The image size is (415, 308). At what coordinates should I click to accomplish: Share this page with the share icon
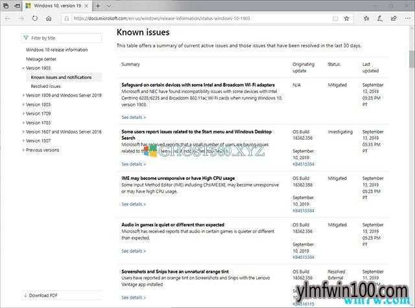tap(394, 19)
